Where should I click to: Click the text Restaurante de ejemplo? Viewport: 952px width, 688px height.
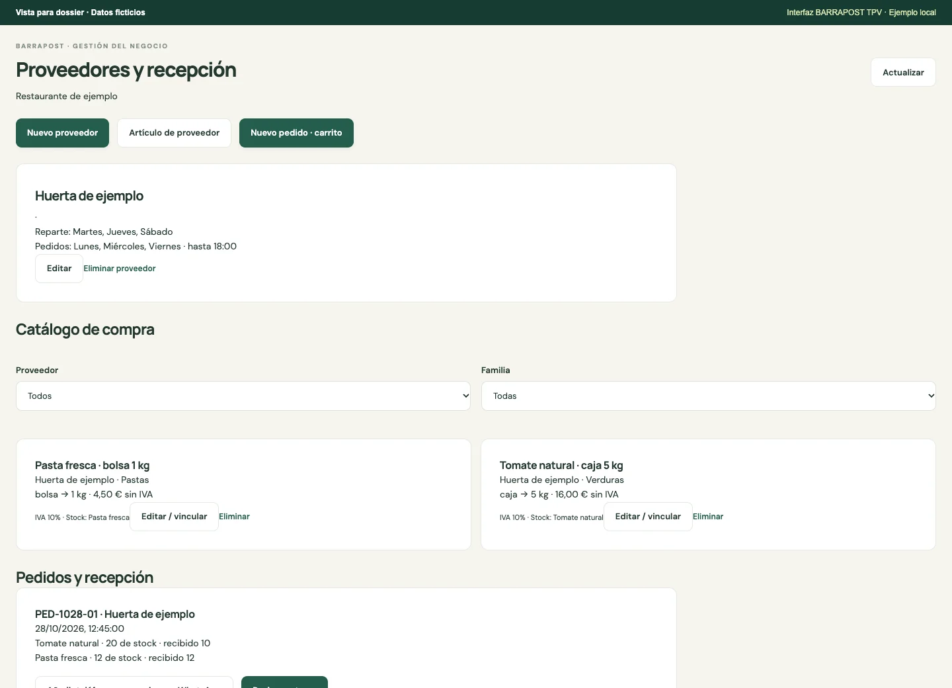pyautogui.click(x=67, y=96)
